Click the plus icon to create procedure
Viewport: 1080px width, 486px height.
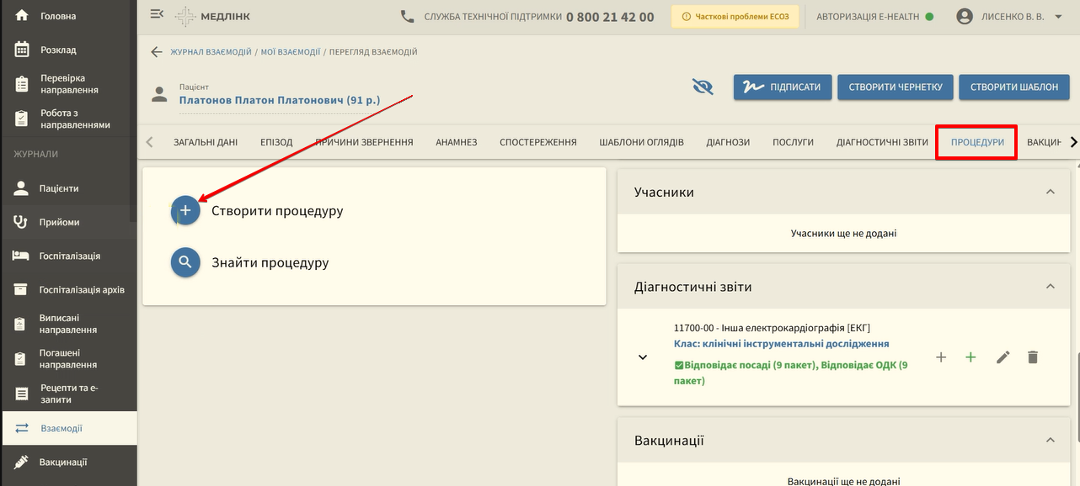pos(185,210)
